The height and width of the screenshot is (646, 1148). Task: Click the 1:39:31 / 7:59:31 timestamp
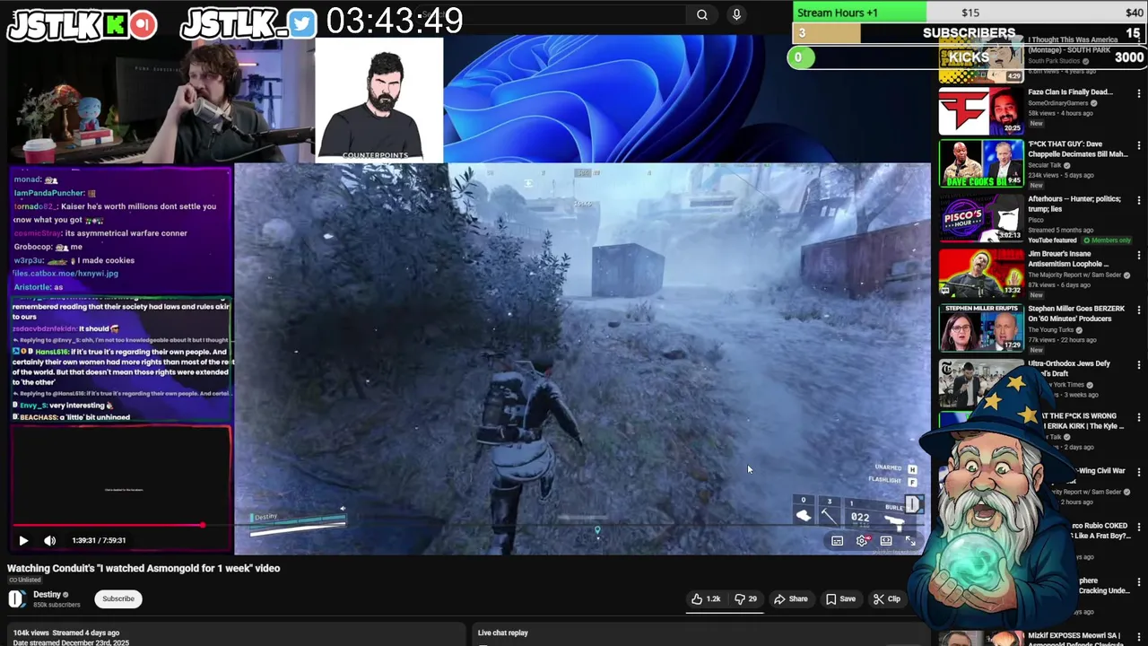pyautogui.click(x=100, y=540)
